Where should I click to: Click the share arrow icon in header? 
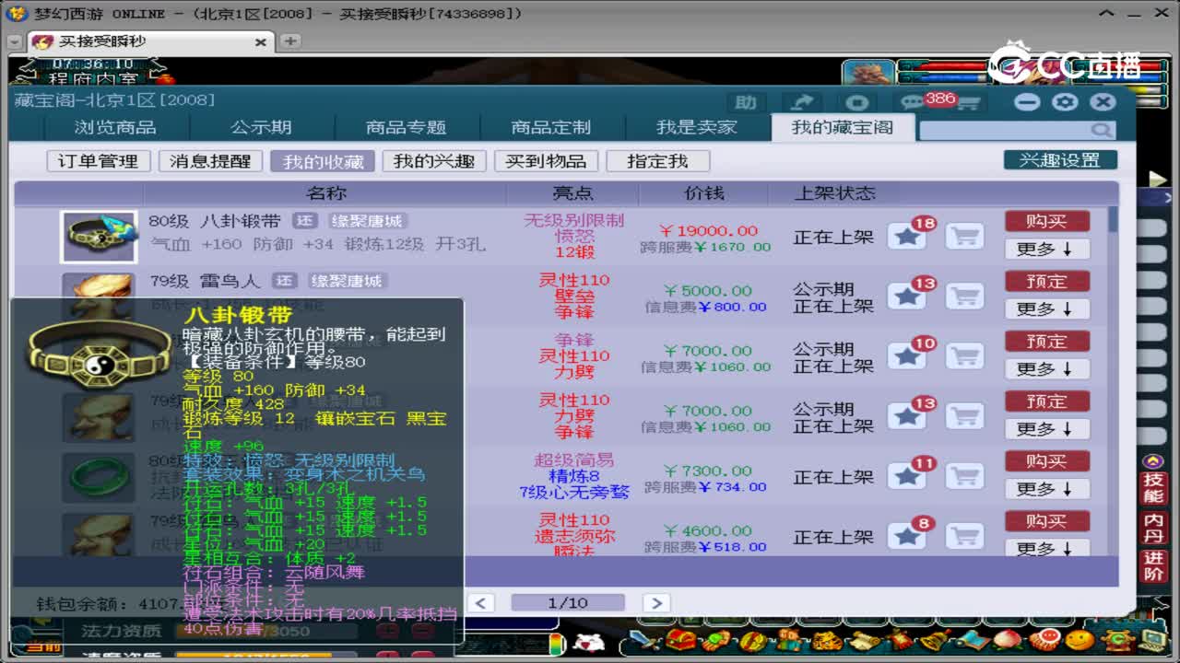coord(802,102)
